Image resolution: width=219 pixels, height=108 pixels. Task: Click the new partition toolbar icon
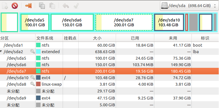[x=5, y=6]
